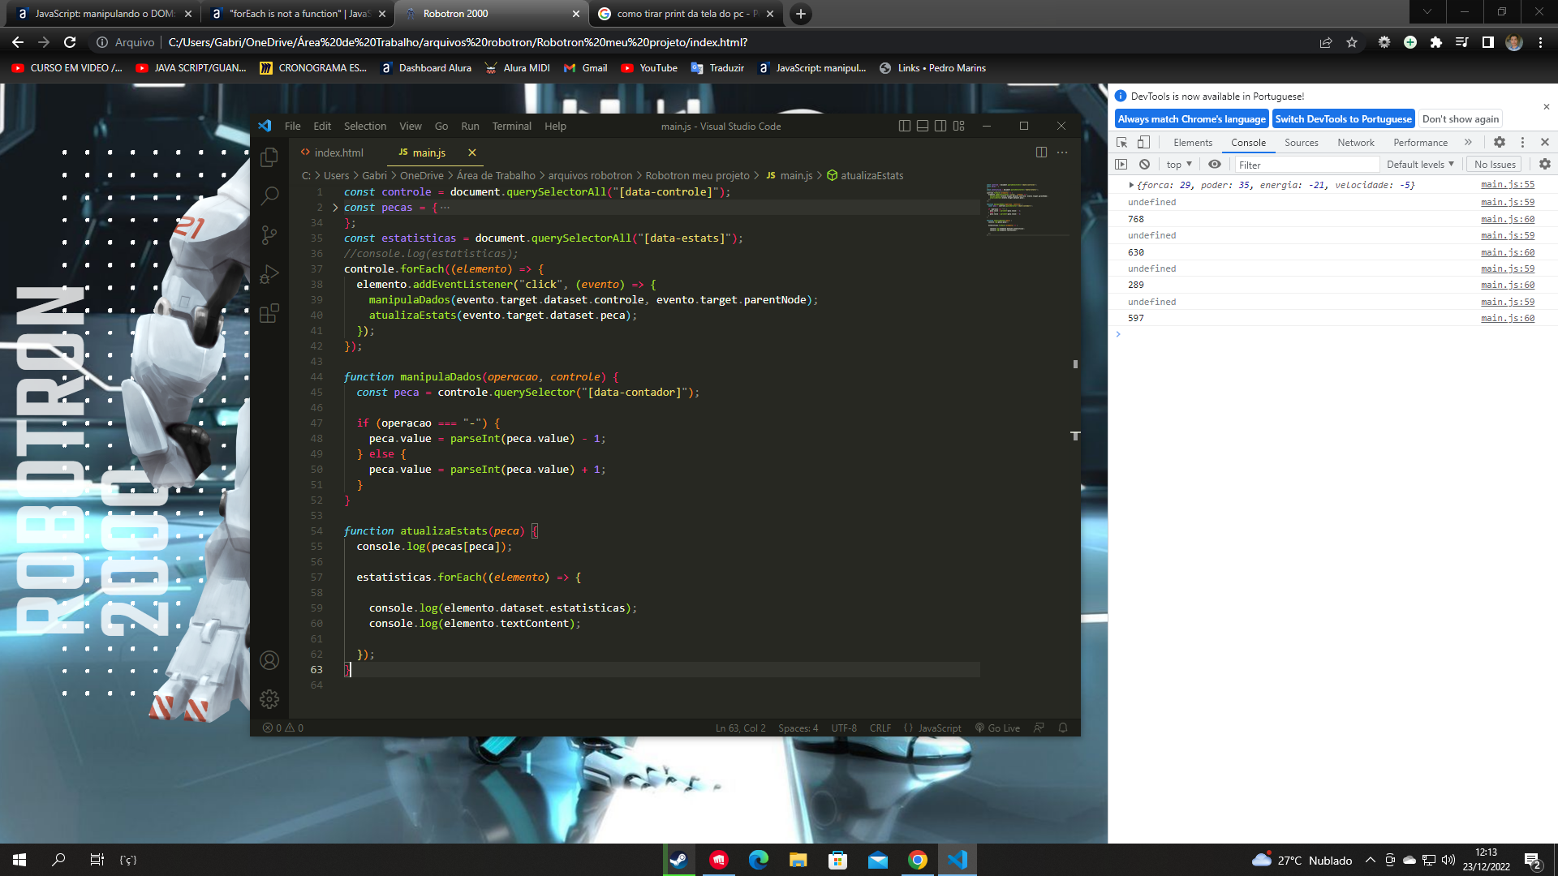
Task: Open main.js:55 source link
Action: point(1507,185)
